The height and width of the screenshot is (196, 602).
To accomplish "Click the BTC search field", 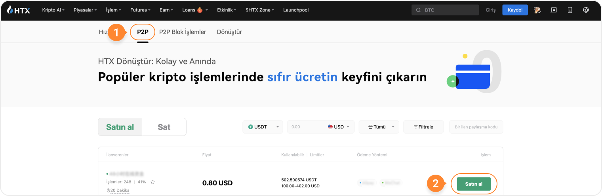I will pos(445,10).
